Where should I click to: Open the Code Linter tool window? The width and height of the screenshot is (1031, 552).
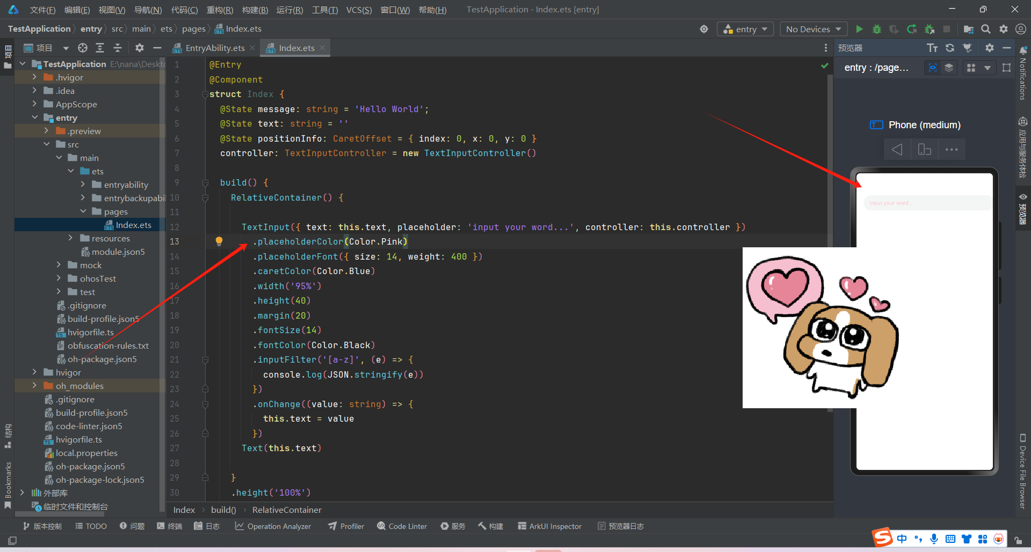[x=402, y=526]
